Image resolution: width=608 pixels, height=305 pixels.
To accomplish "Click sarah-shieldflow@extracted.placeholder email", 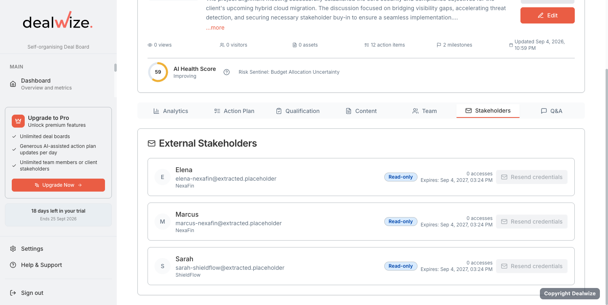I will 230,268.
